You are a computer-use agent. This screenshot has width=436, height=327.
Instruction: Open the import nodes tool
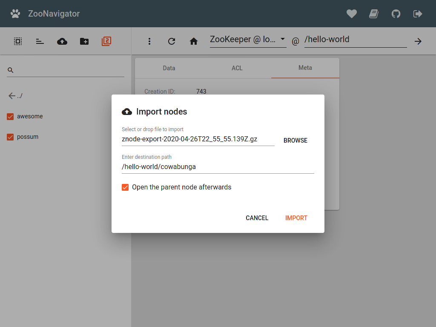tap(62, 41)
